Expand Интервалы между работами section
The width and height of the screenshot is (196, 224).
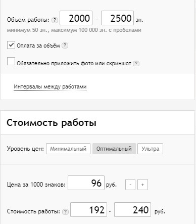(x=50, y=86)
